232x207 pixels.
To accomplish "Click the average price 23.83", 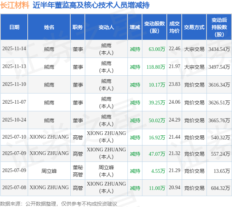I will pyautogui.click(x=174, y=84).
